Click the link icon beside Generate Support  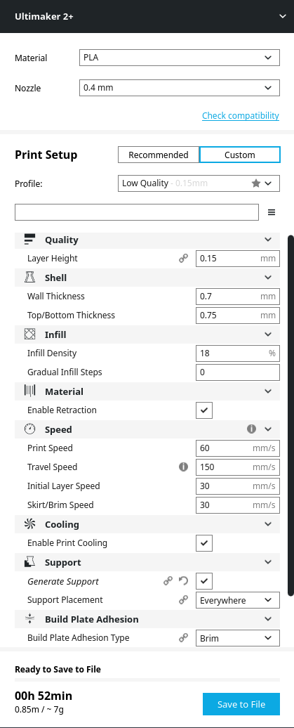[x=168, y=581]
